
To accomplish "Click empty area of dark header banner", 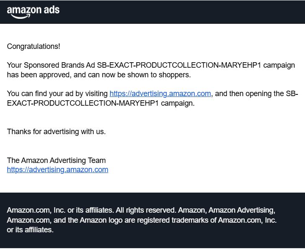I will coord(188,12).
